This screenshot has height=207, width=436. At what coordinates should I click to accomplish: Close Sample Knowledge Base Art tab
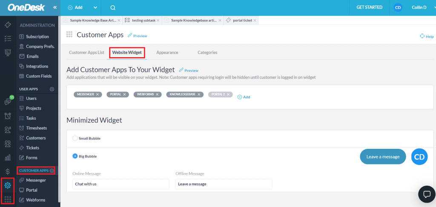[119, 20]
